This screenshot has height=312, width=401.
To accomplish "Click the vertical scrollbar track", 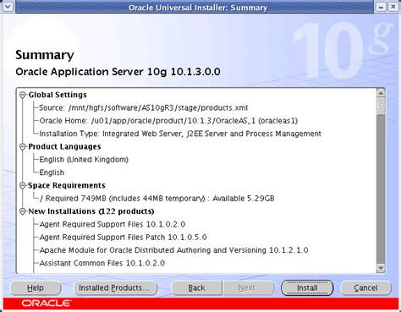I will 381,189.
